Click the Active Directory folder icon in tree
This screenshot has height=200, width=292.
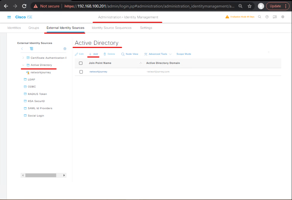click(x=28, y=65)
